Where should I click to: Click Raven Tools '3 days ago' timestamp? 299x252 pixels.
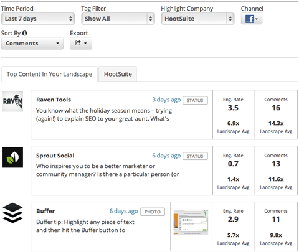point(166,100)
